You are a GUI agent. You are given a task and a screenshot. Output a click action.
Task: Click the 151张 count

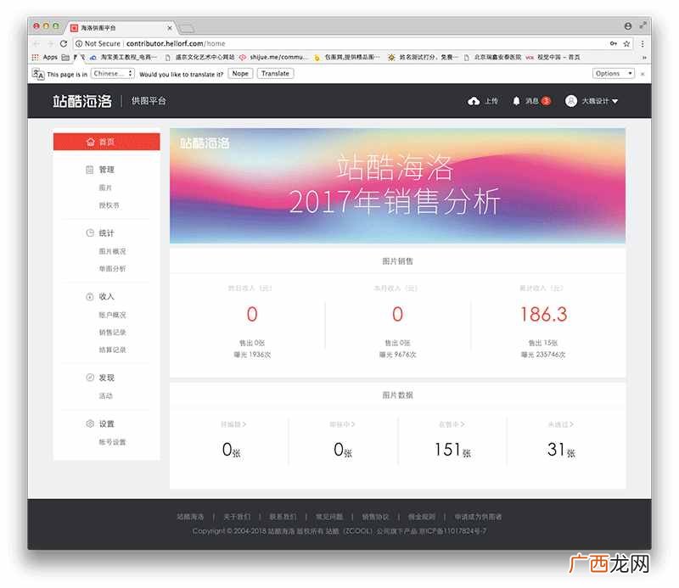(x=452, y=450)
